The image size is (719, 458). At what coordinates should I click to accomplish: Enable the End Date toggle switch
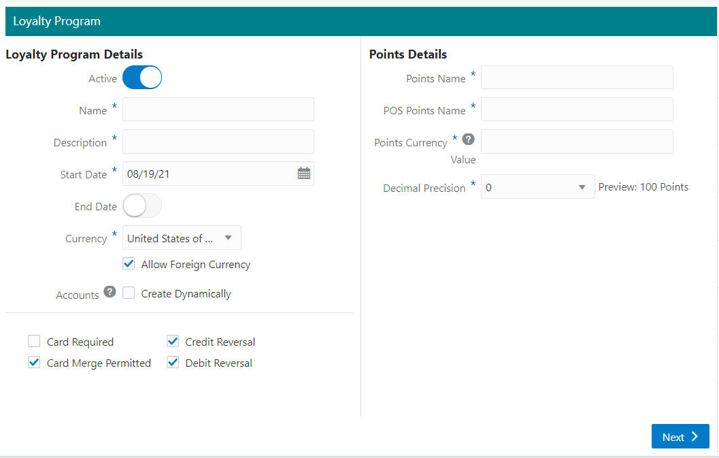(x=142, y=206)
